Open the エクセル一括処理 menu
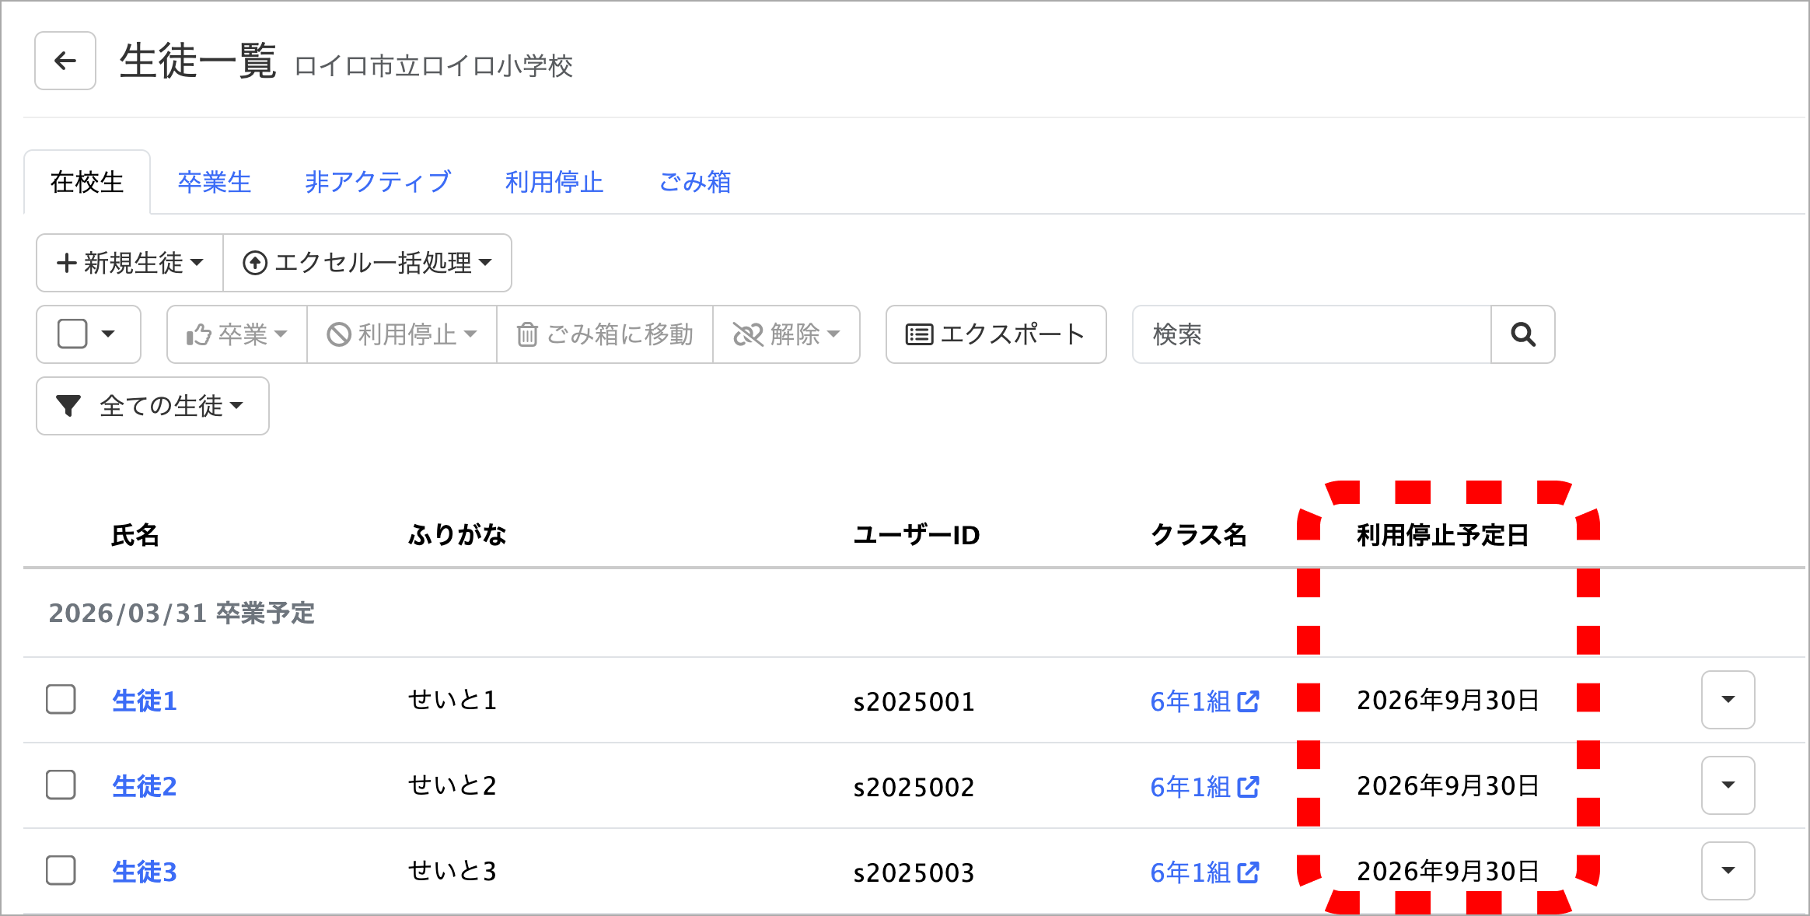The image size is (1810, 916). coord(367,263)
